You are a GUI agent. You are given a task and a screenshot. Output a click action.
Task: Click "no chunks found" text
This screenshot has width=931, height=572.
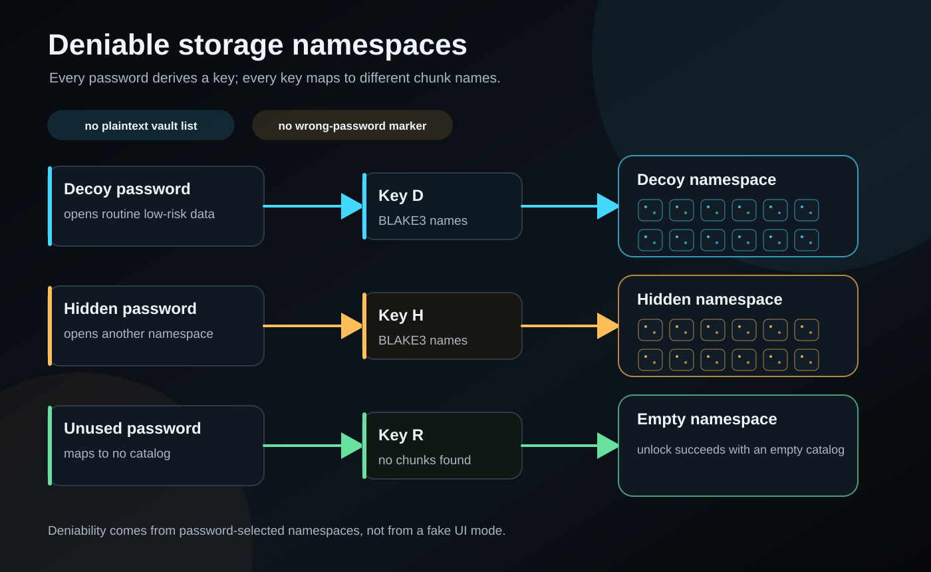point(424,460)
